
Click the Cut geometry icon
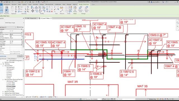tap(19, 9)
